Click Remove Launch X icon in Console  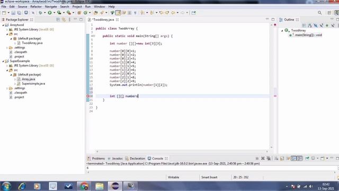pyautogui.click(x=263, y=158)
